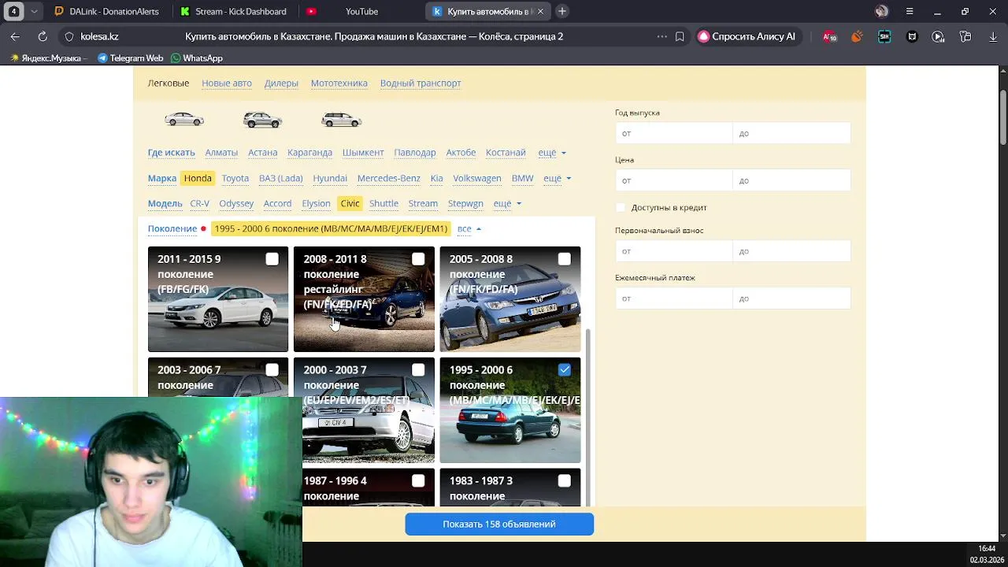Check the 2000 - 2003 7 поколение checkbox
The width and height of the screenshot is (1008, 567).
click(x=418, y=370)
